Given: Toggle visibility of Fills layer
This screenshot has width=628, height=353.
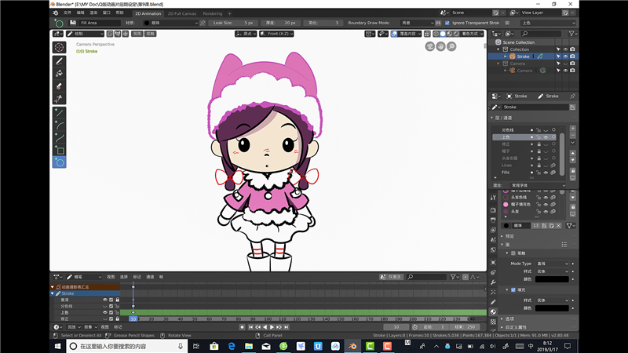Looking at the screenshot, I should pos(546,173).
